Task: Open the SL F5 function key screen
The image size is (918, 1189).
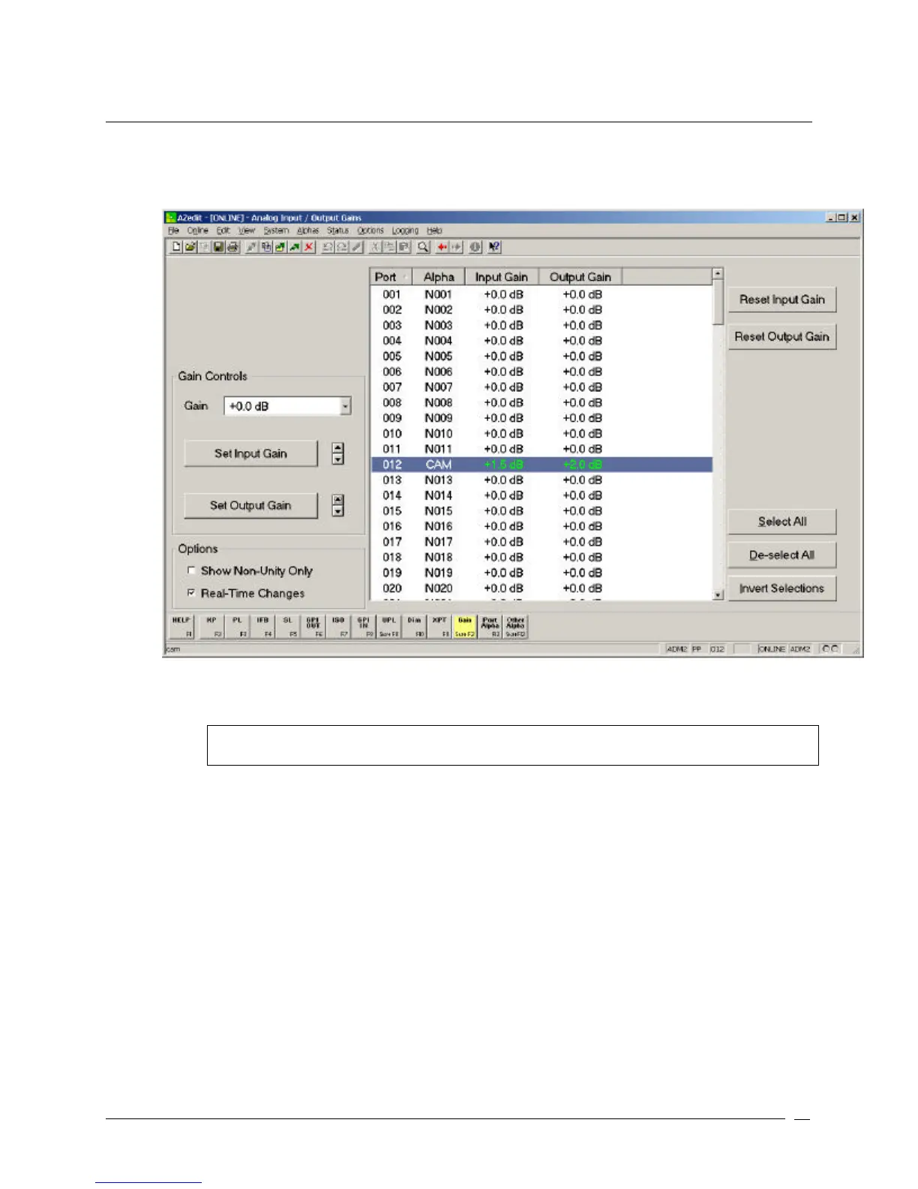Action: point(288,627)
